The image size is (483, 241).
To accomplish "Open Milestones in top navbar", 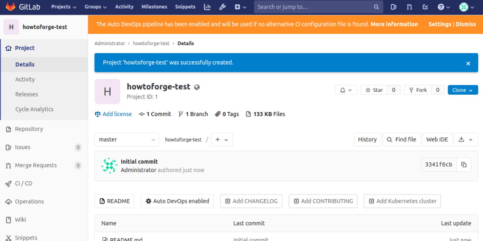I will tap(154, 7).
